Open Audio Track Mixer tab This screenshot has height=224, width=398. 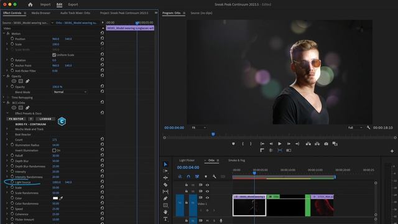(75, 13)
